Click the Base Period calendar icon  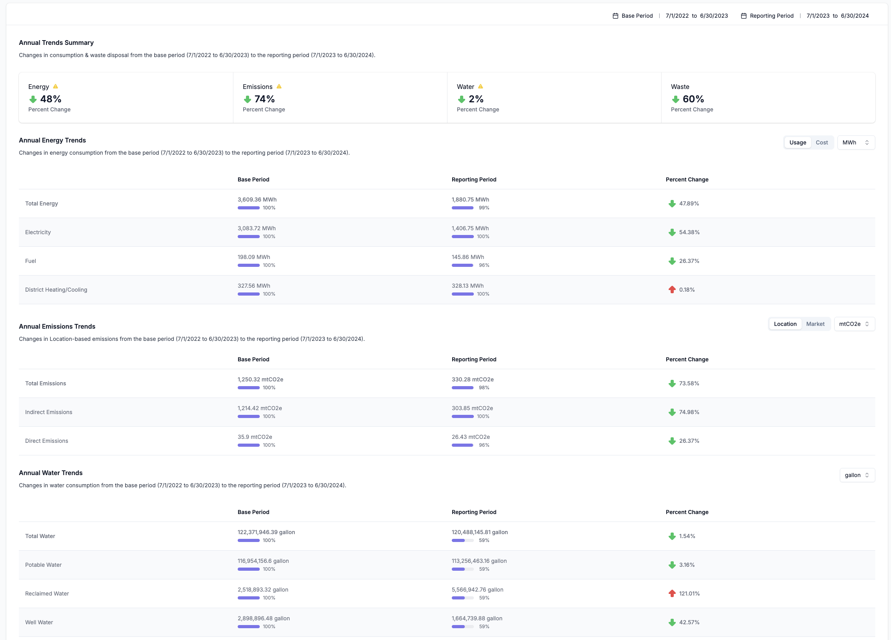616,16
